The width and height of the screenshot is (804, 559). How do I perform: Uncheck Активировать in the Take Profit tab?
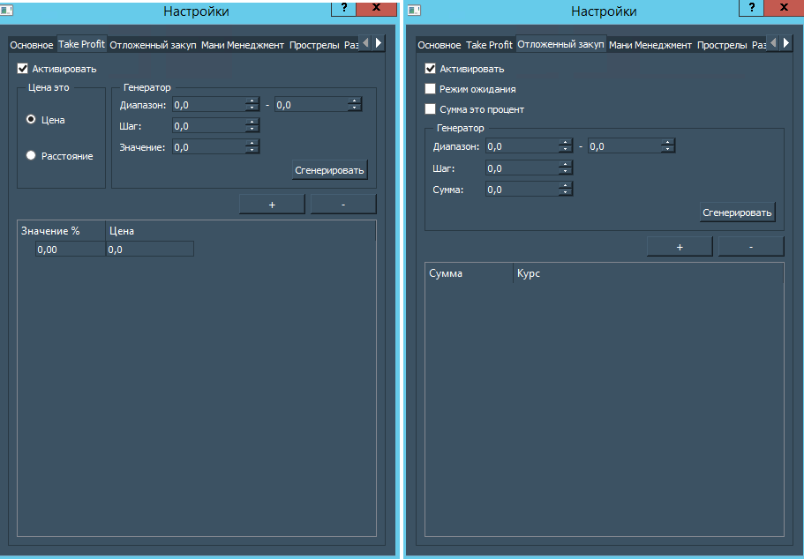(x=23, y=68)
